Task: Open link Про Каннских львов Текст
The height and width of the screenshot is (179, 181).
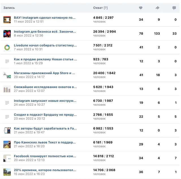Action: [45, 142]
